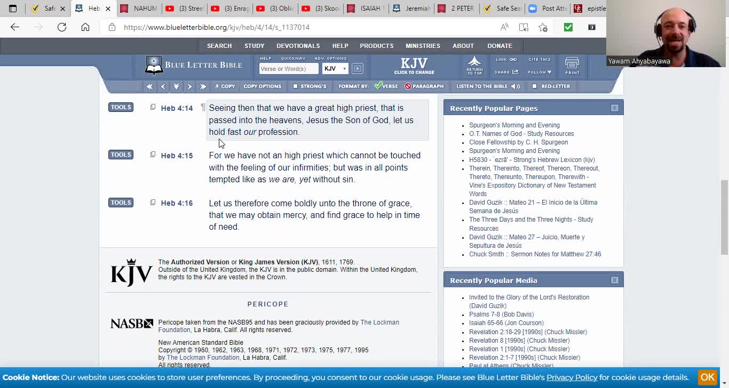Image resolution: width=729 pixels, height=388 pixels.
Task: Click the Donate menu item
Action: (500, 46)
